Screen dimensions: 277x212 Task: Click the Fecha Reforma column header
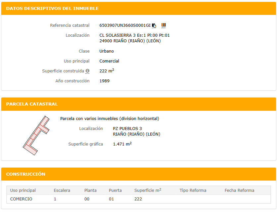(x=239, y=191)
